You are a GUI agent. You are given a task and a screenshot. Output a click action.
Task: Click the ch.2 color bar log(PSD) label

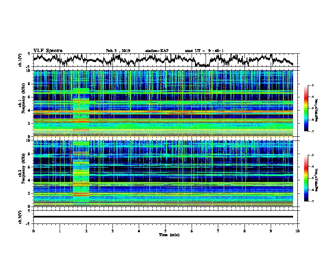tap(317, 180)
